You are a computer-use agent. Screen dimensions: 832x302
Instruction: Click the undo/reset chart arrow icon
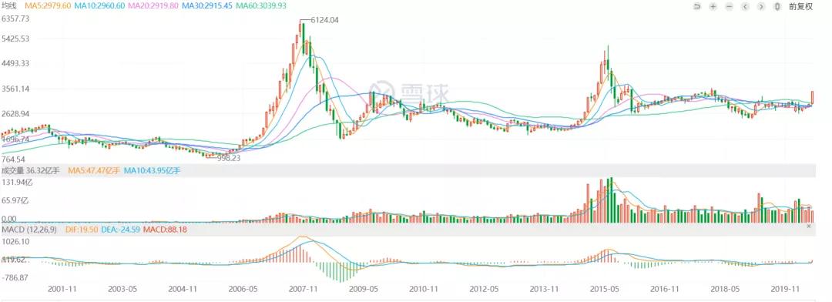point(697,6)
